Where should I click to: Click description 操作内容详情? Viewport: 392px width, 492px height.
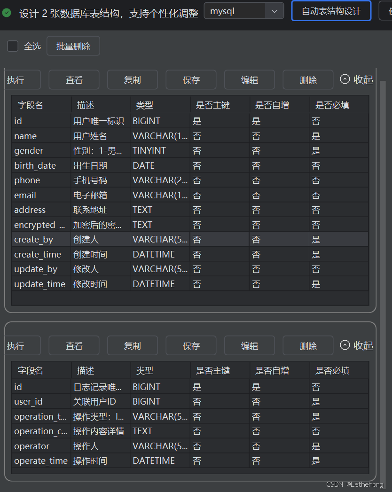tap(99, 431)
